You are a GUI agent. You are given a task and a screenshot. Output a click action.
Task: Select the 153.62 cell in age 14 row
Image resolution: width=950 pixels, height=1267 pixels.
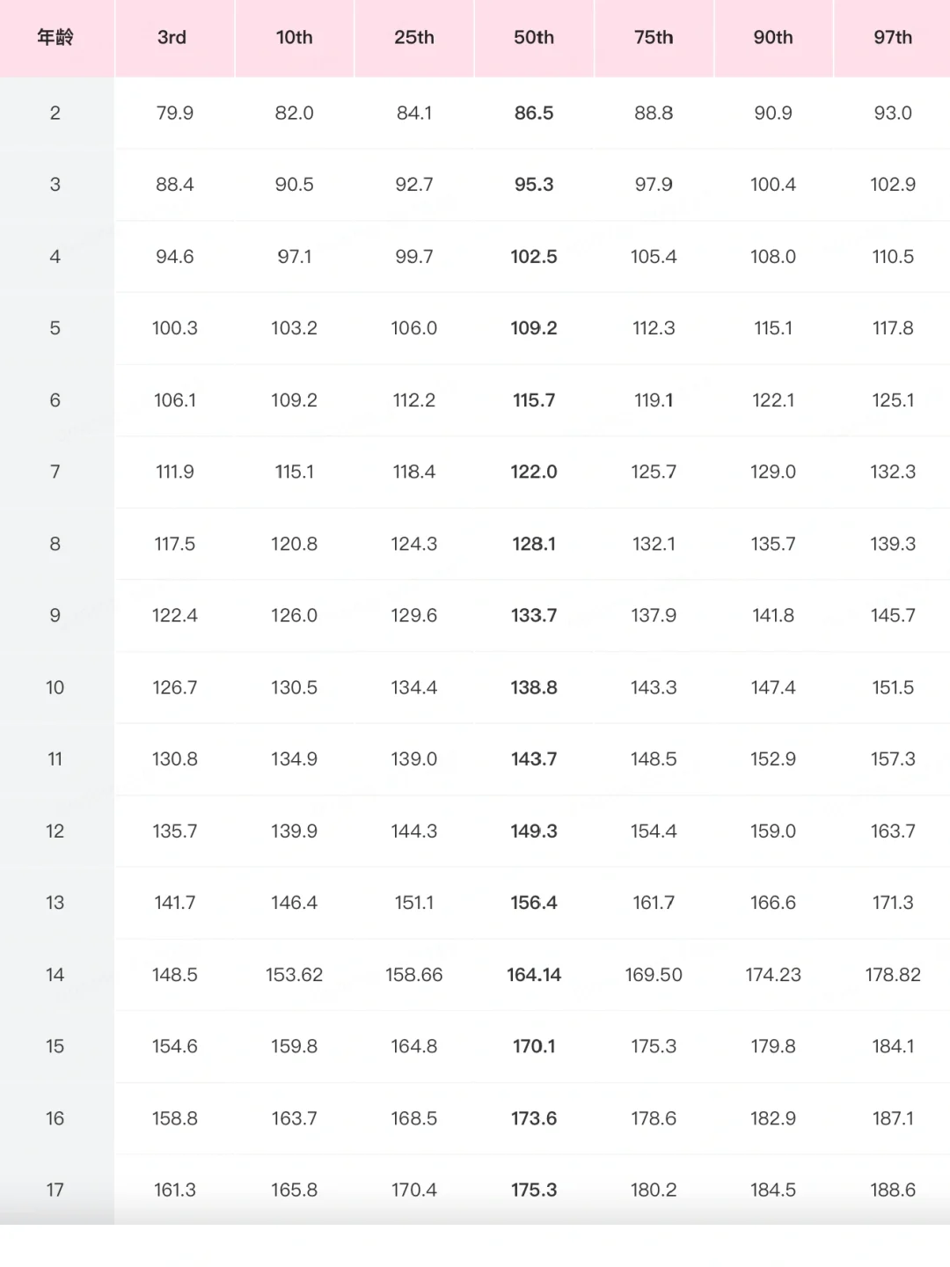click(294, 975)
